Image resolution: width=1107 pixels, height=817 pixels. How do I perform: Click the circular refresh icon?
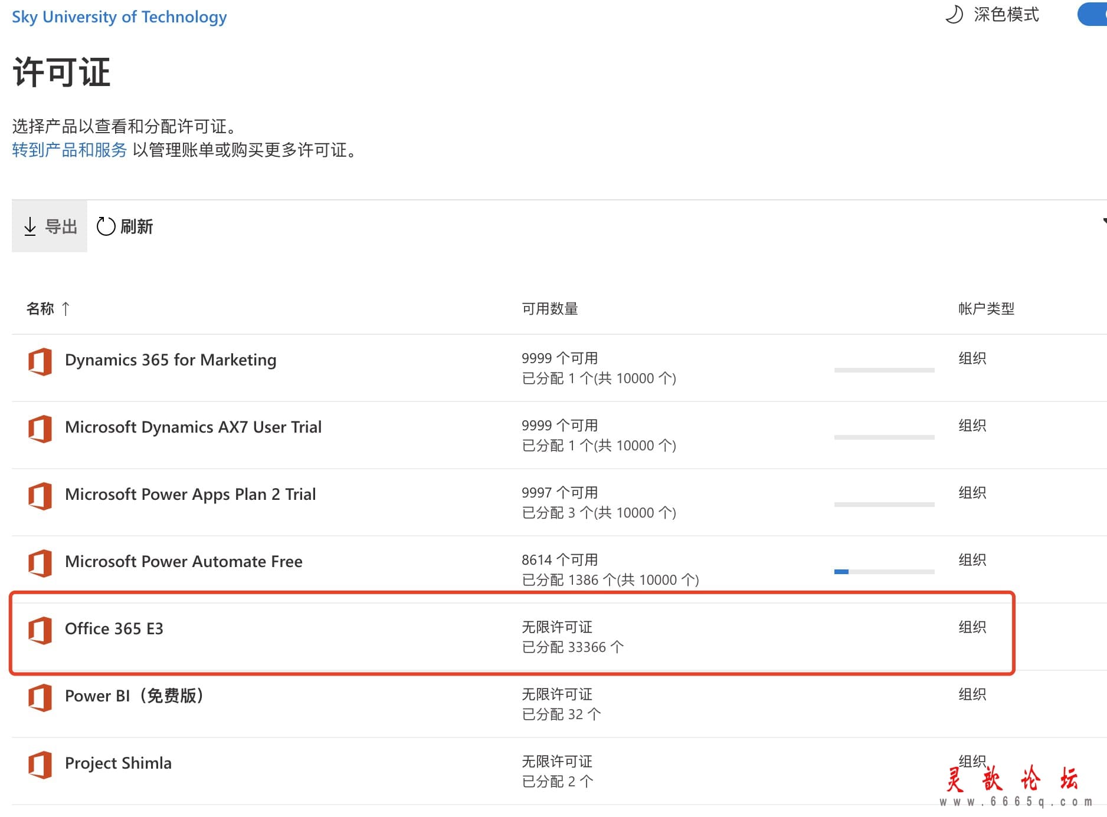[x=106, y=226]
